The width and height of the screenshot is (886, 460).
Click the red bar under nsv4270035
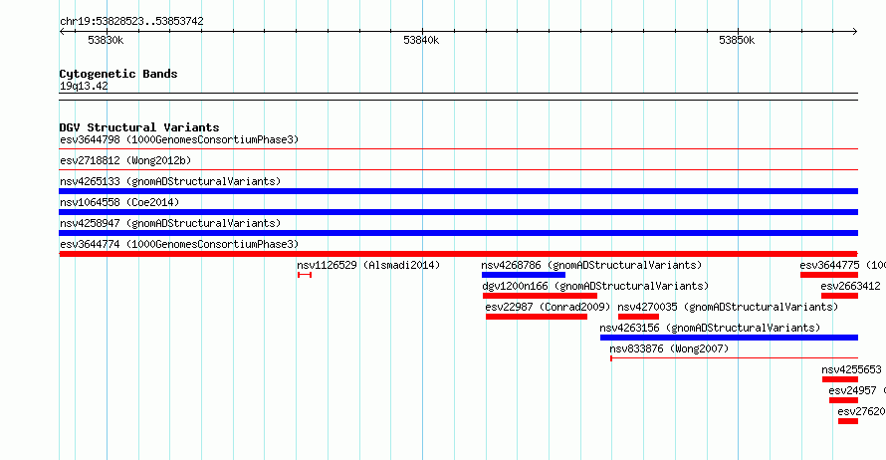tap(638, 317)
